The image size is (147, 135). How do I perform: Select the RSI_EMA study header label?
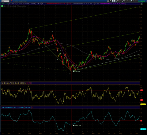(10, 83)
